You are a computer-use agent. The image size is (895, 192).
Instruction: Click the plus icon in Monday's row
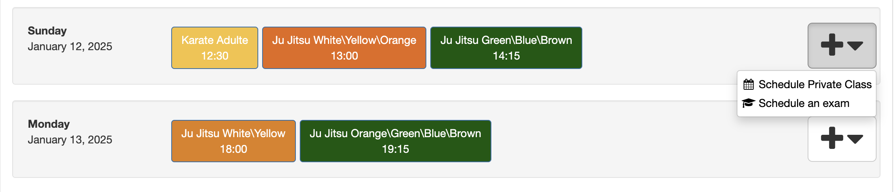click(x=832, y=138)
